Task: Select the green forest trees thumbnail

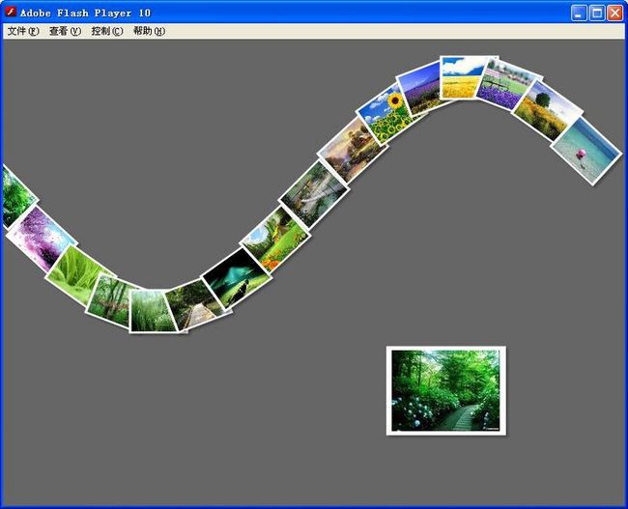Action: (110, 299)
